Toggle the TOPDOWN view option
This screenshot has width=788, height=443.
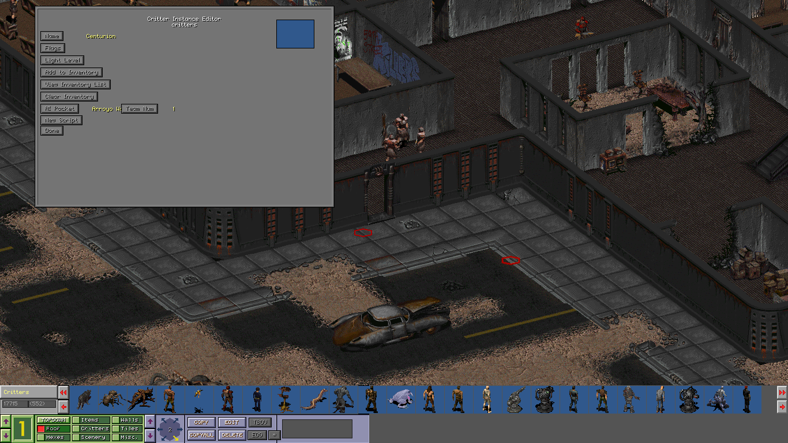click(53, 420)
